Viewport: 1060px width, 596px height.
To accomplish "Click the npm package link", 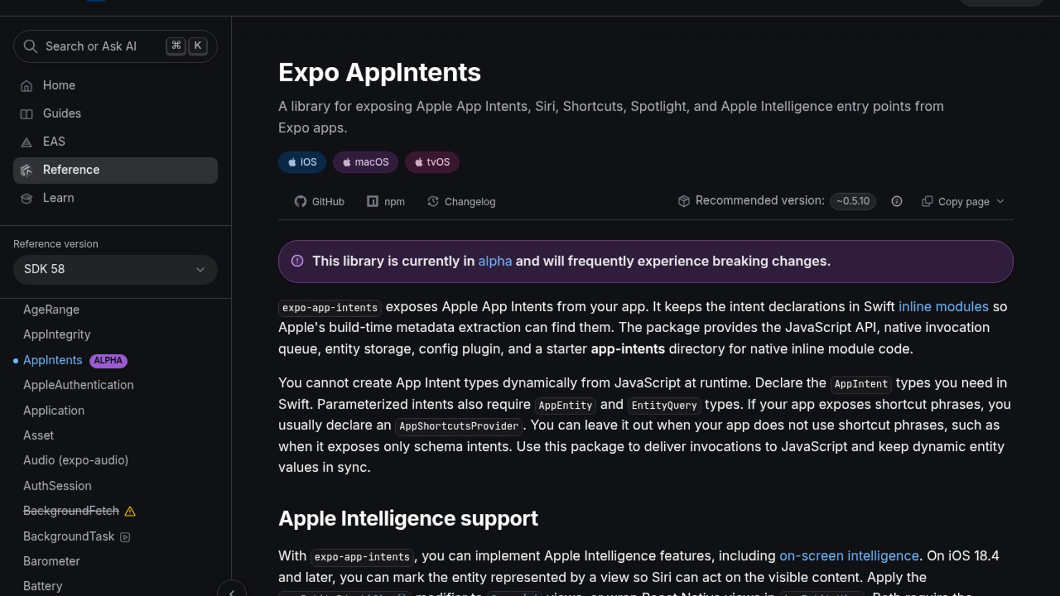I will (385, 201).
